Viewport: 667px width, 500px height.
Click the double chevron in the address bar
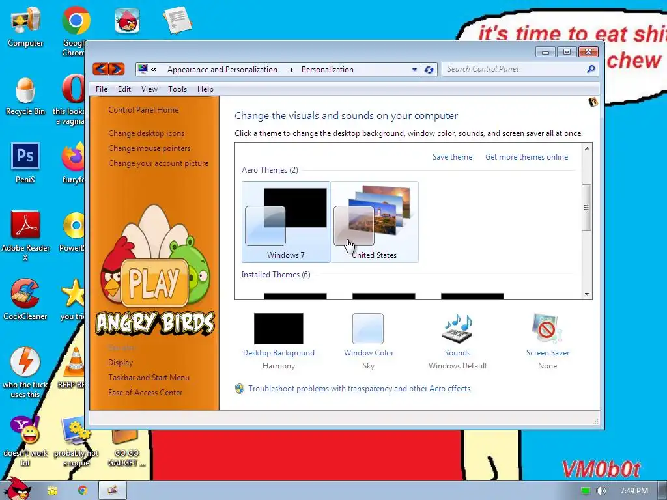[x=154, y=69]
